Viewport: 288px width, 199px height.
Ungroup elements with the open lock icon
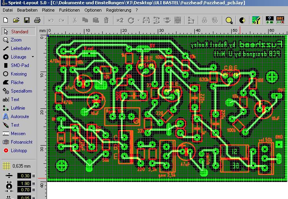click(215, 20)
